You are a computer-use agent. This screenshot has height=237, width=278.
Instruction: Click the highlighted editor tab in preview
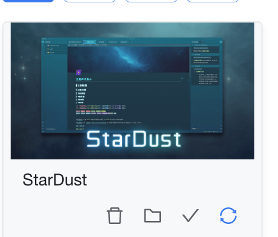coord(89,42)
